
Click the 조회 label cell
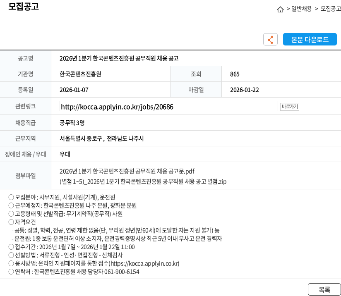pyautogui.click(x=196, y=74)
